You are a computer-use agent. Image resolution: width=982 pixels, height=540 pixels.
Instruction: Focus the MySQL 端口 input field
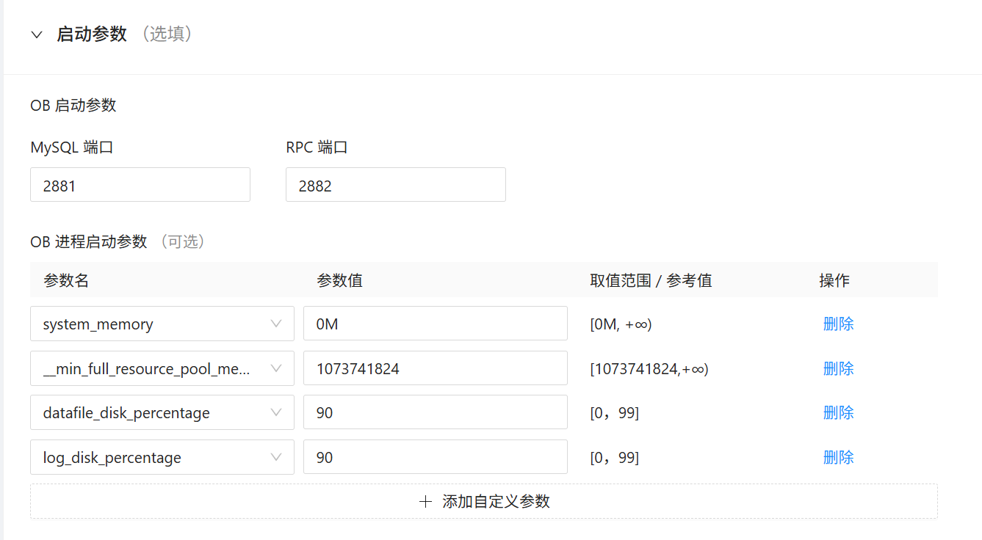coord(140,185)
